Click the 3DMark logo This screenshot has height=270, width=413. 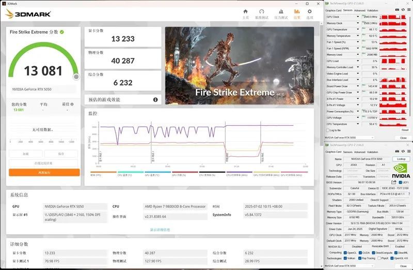tap(28, 14)
